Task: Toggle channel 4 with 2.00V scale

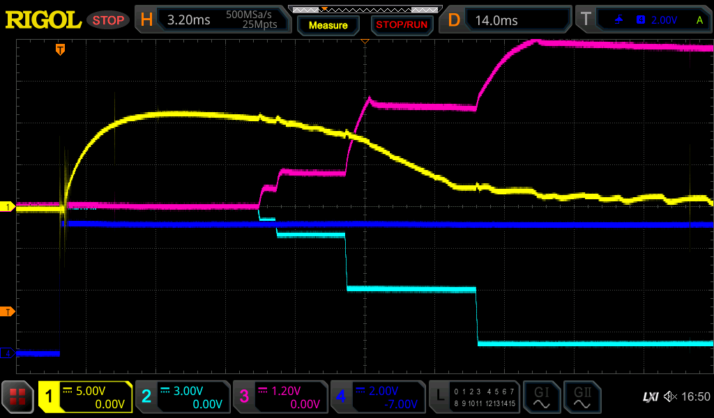Action: tap(377, 397)
